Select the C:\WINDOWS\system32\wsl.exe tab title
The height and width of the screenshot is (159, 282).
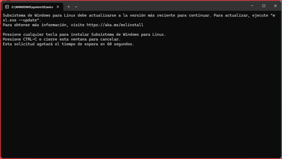click(x=32, y=7)
